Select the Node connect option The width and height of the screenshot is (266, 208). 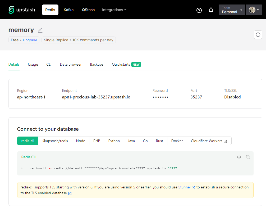pos(81,141)
